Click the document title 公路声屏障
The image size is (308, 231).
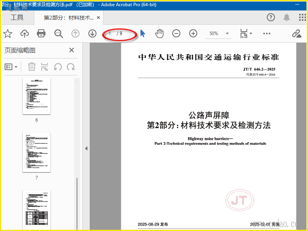pyautogui.click(x=209, y=115)
